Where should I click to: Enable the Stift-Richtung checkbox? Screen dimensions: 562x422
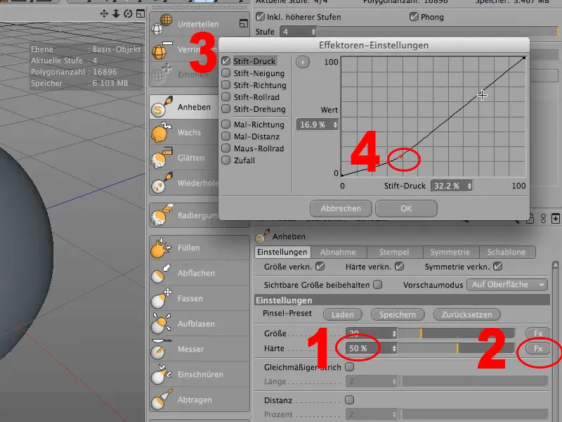(x=226, y=85)
